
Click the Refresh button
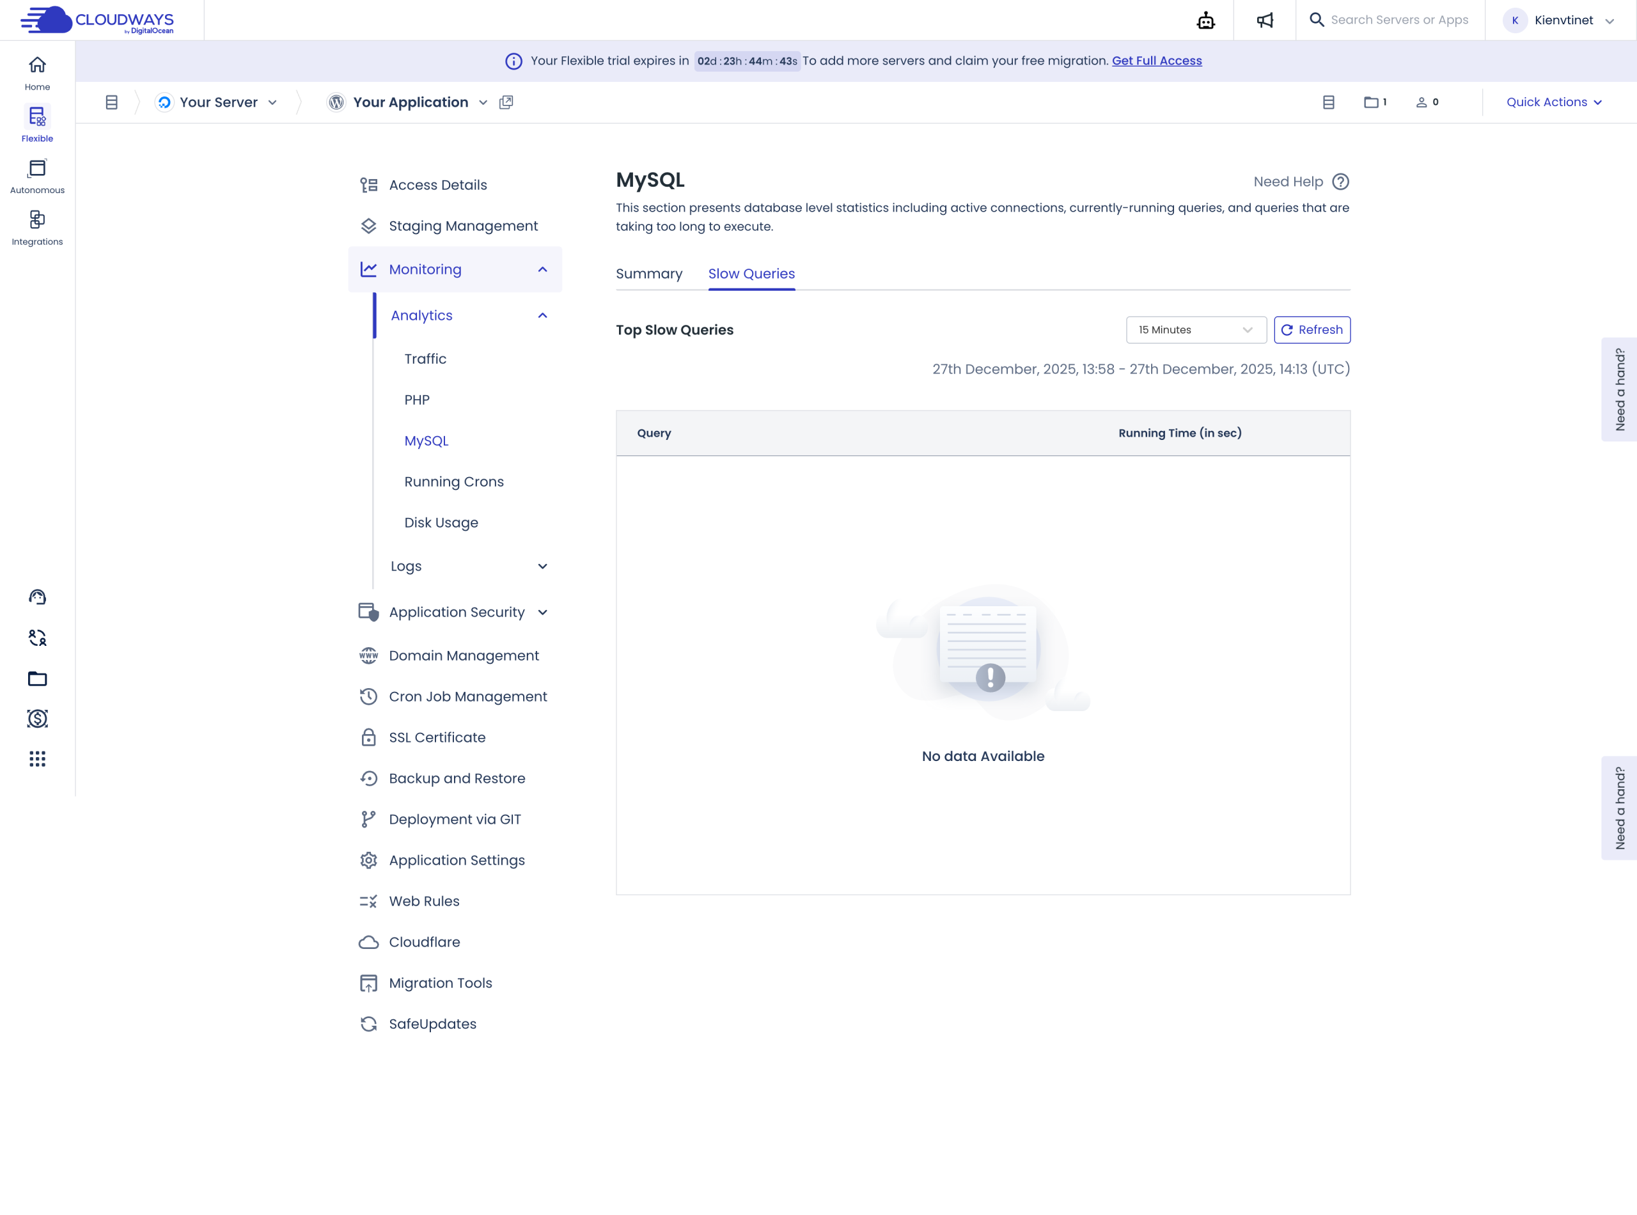tap(1312, 329)
